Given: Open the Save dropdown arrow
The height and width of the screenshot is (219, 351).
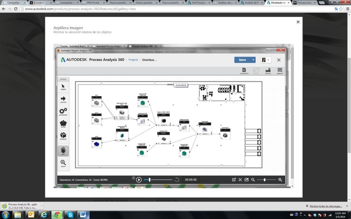Looking at the screenshot, I should (x=253, y=60).
